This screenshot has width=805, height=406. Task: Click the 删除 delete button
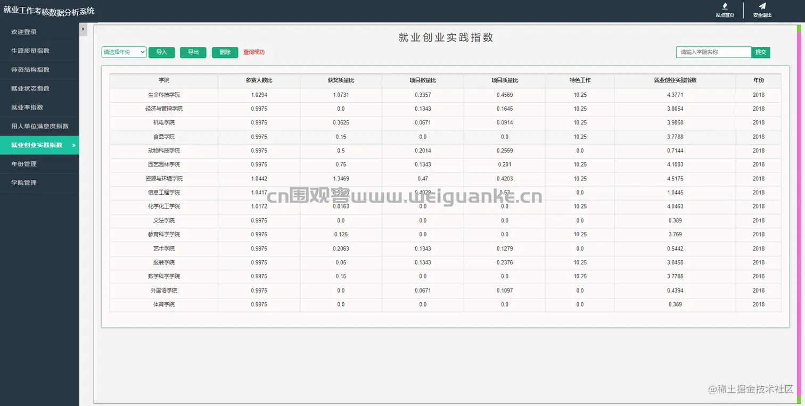point(225,52)
